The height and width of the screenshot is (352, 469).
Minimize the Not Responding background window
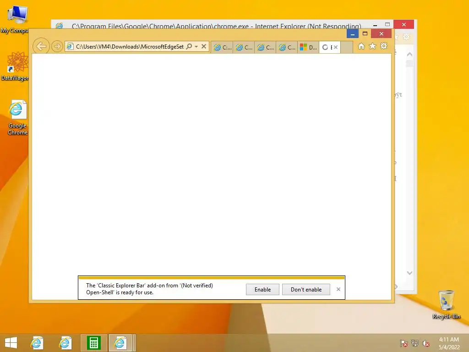[x=375, y=25]
